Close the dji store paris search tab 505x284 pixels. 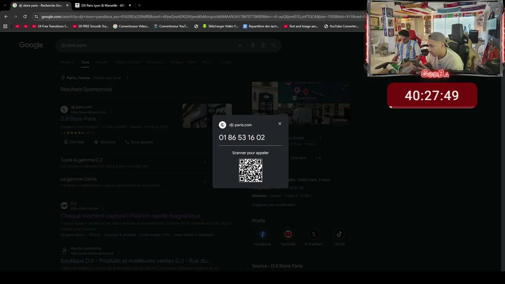pos(67,6)
